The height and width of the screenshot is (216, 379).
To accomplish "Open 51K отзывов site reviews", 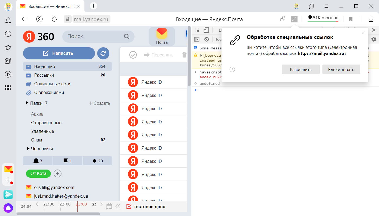I will pyautogui.click(x=323, y=18).
